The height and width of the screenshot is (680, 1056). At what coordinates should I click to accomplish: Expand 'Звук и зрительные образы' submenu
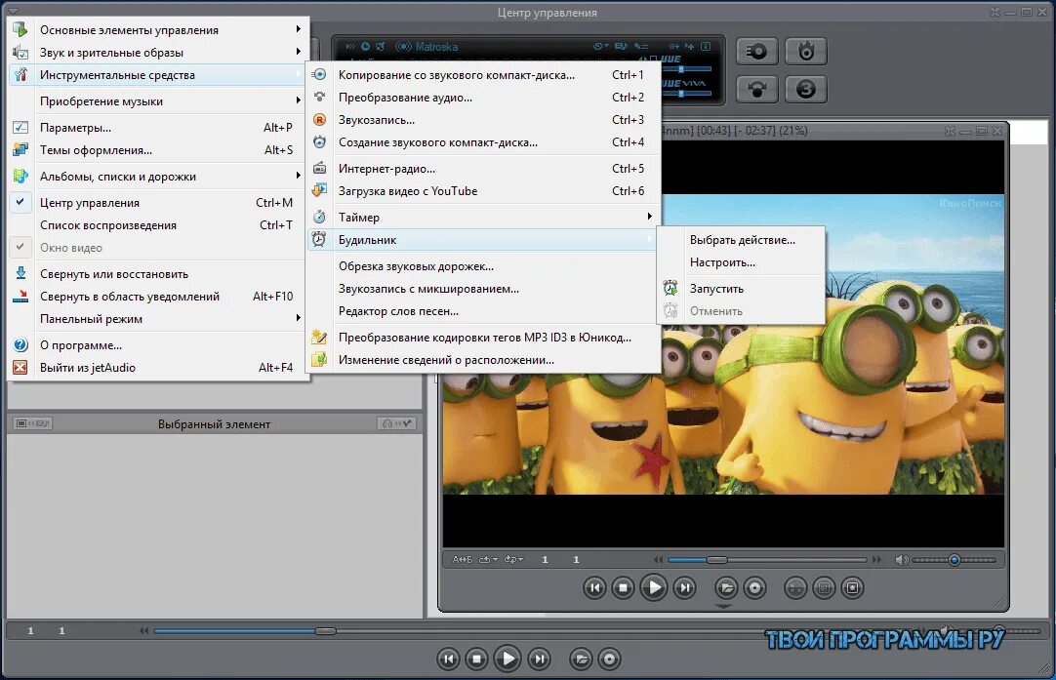[158, 53]
